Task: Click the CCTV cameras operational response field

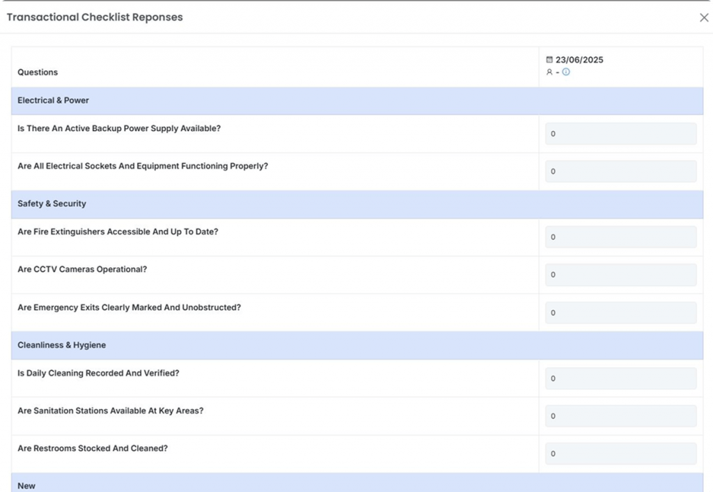Action: click(x=620, y=275)
